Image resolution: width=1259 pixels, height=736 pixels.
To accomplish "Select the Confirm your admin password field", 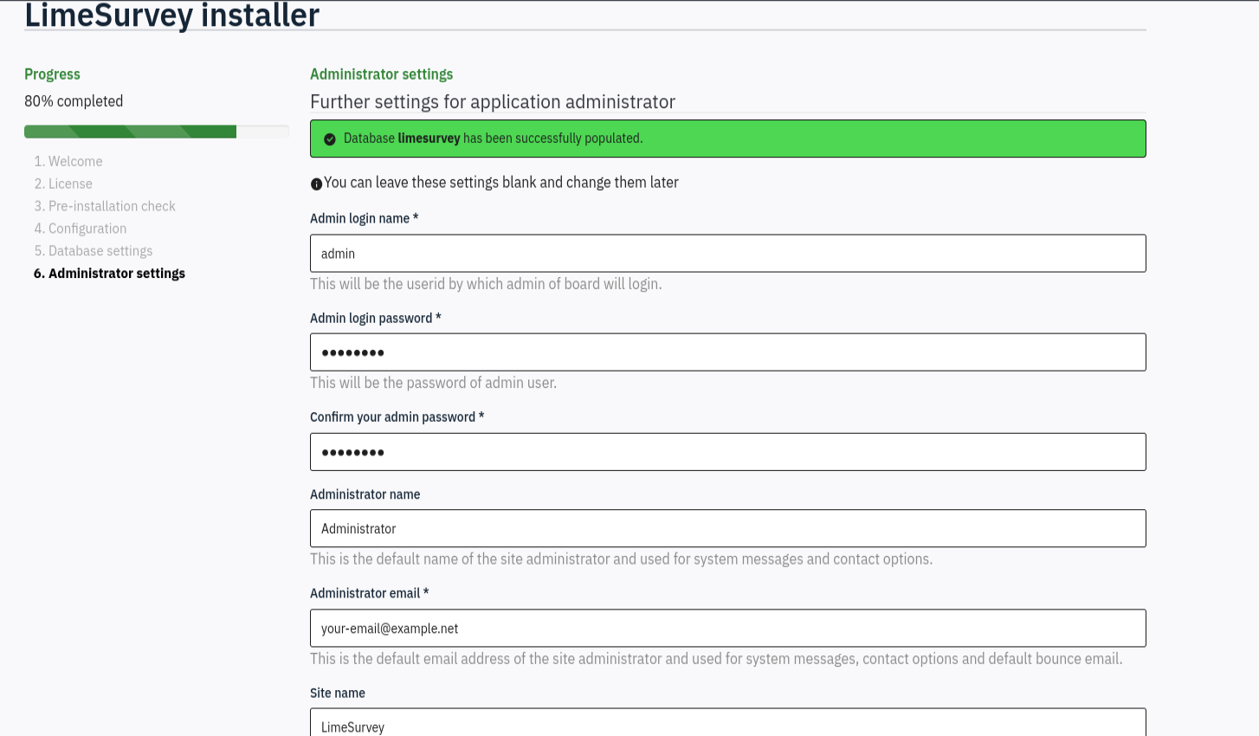I will pyautogui.click(x=727, y=452).
